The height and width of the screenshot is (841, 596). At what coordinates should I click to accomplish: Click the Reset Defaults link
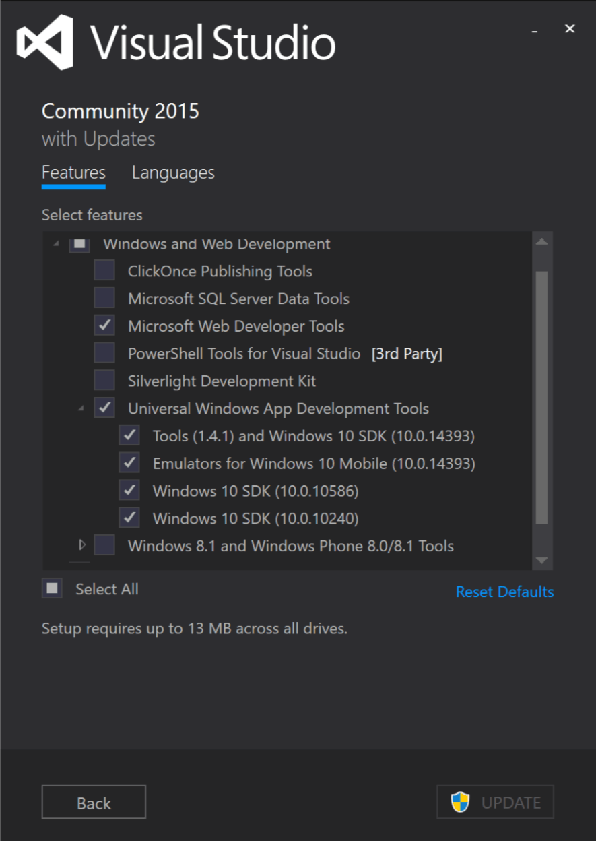point(504,592)
